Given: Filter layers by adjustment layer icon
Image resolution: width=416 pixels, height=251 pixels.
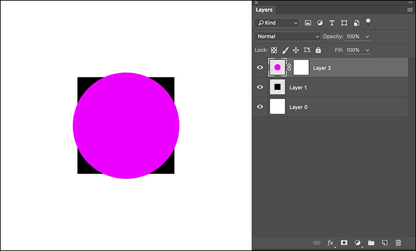Looking at the screenshot, I should tap(320, 23).
